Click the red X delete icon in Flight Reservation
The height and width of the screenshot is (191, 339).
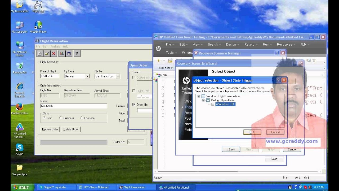tap(54, 54)
